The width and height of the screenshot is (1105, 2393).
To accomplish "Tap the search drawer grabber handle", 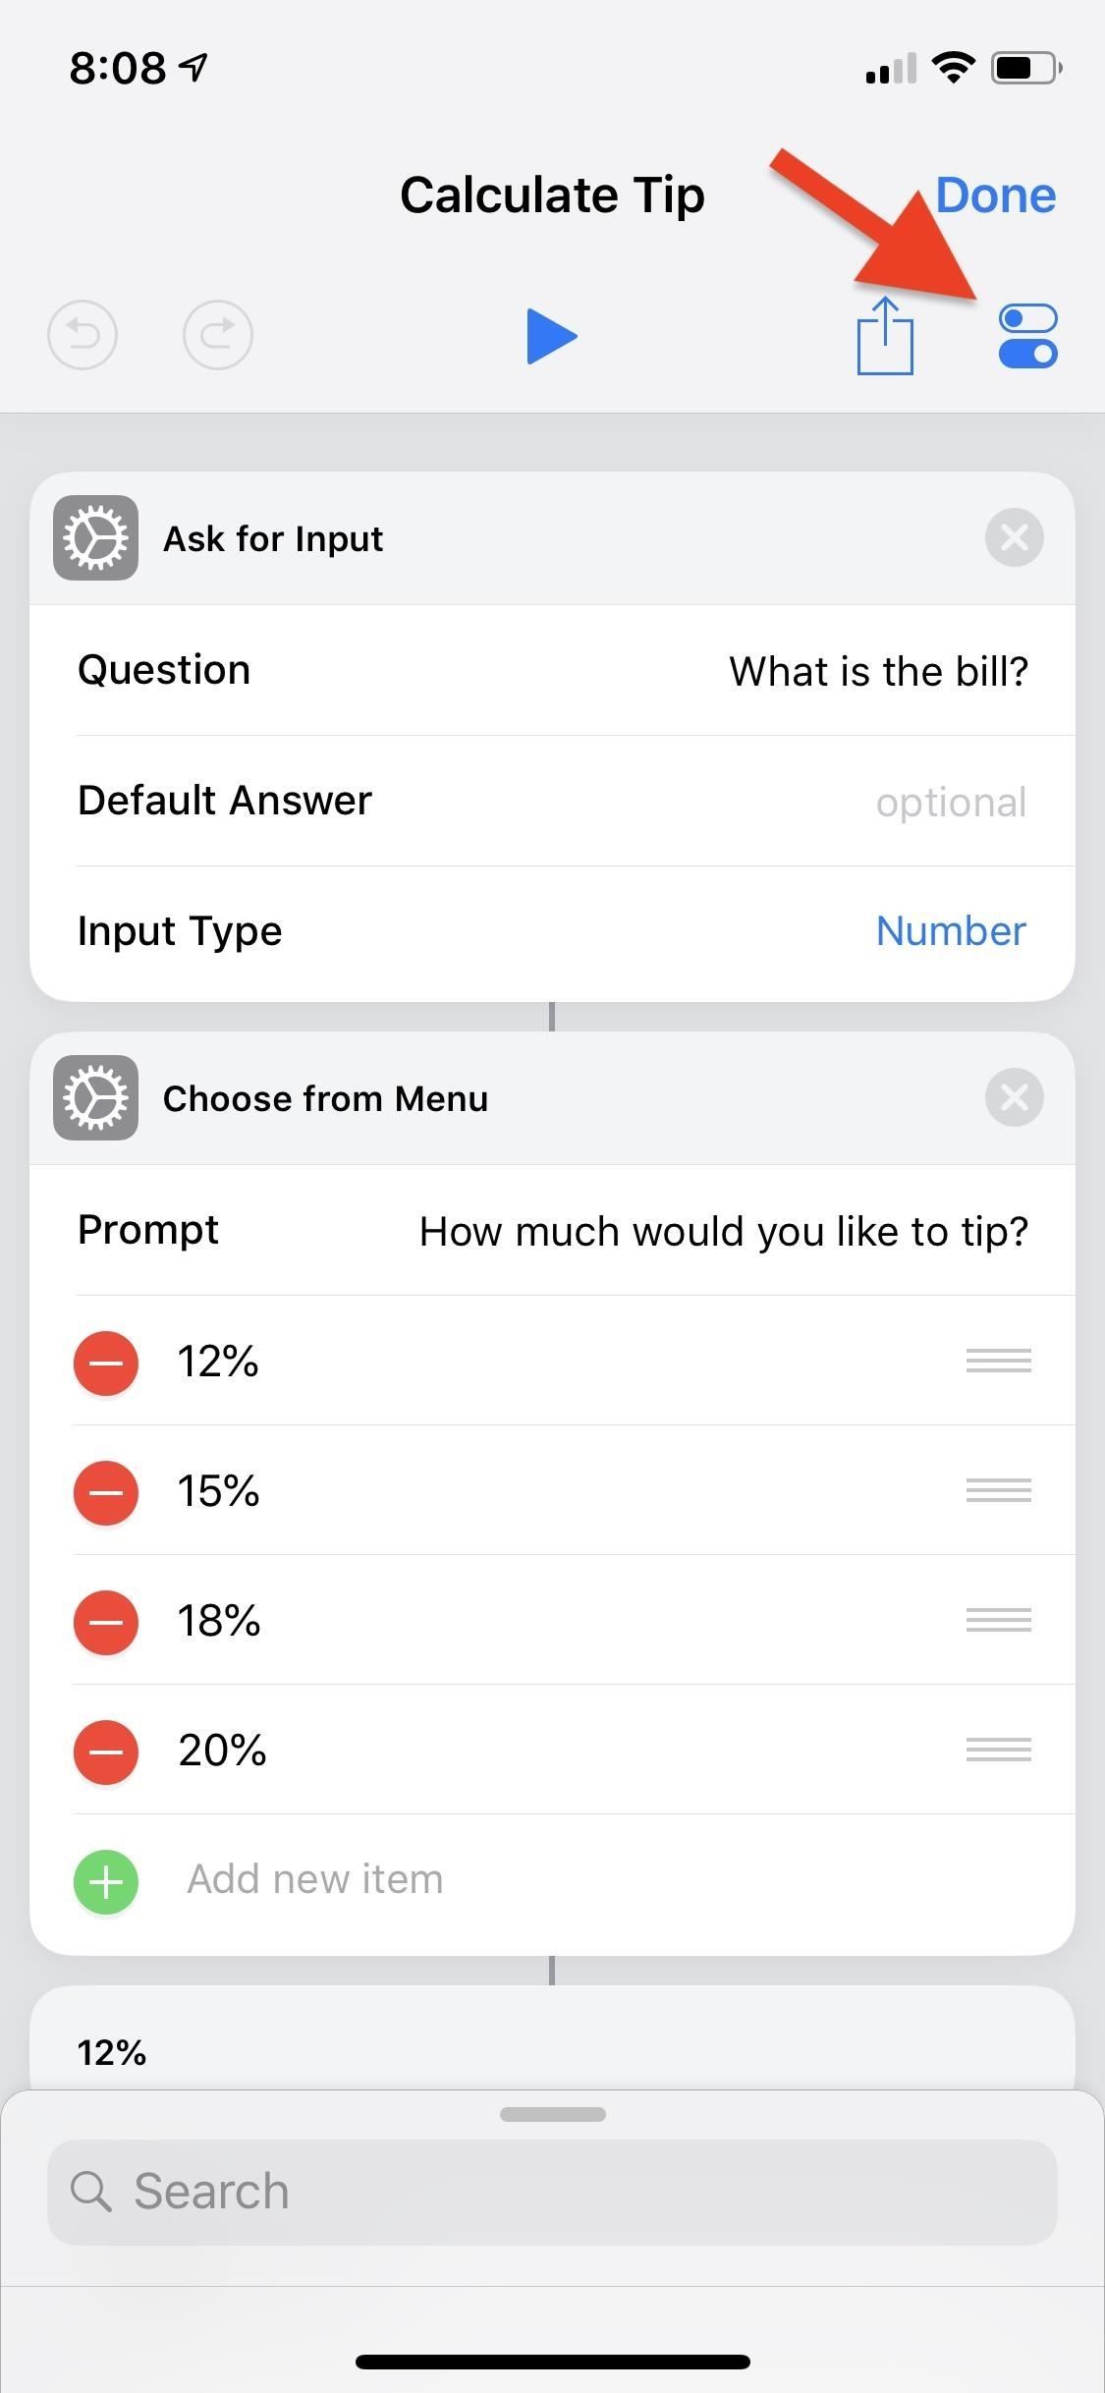I will coord(552,2114).
